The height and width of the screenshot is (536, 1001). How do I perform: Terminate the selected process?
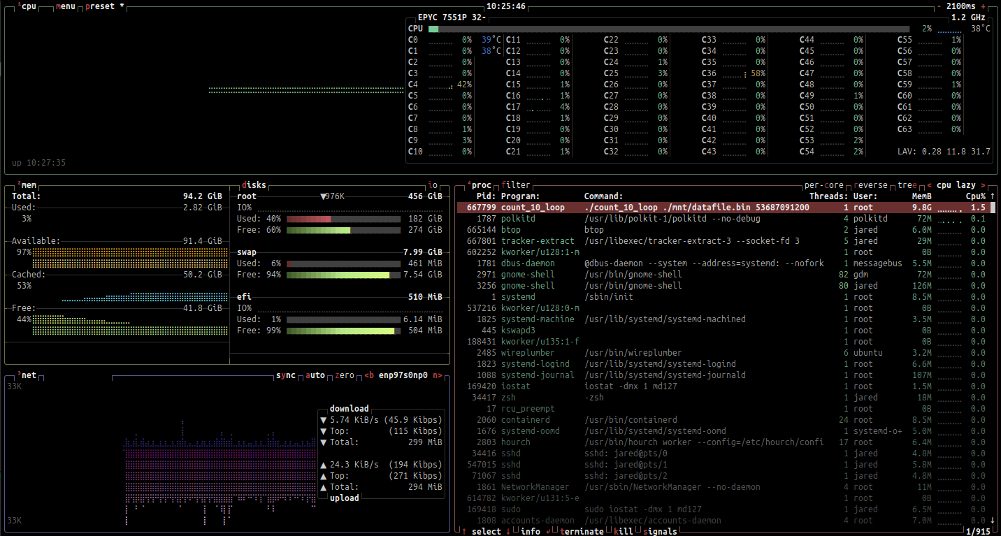pyautogui.click(x=582, y=531)
